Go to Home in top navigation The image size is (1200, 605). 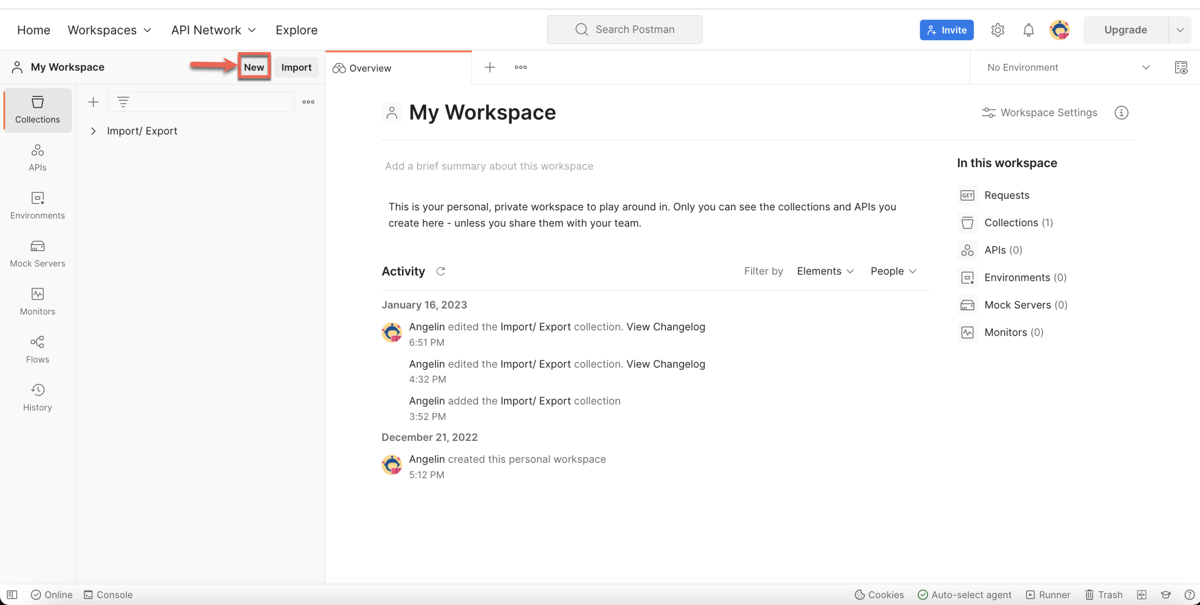point(34,30)
